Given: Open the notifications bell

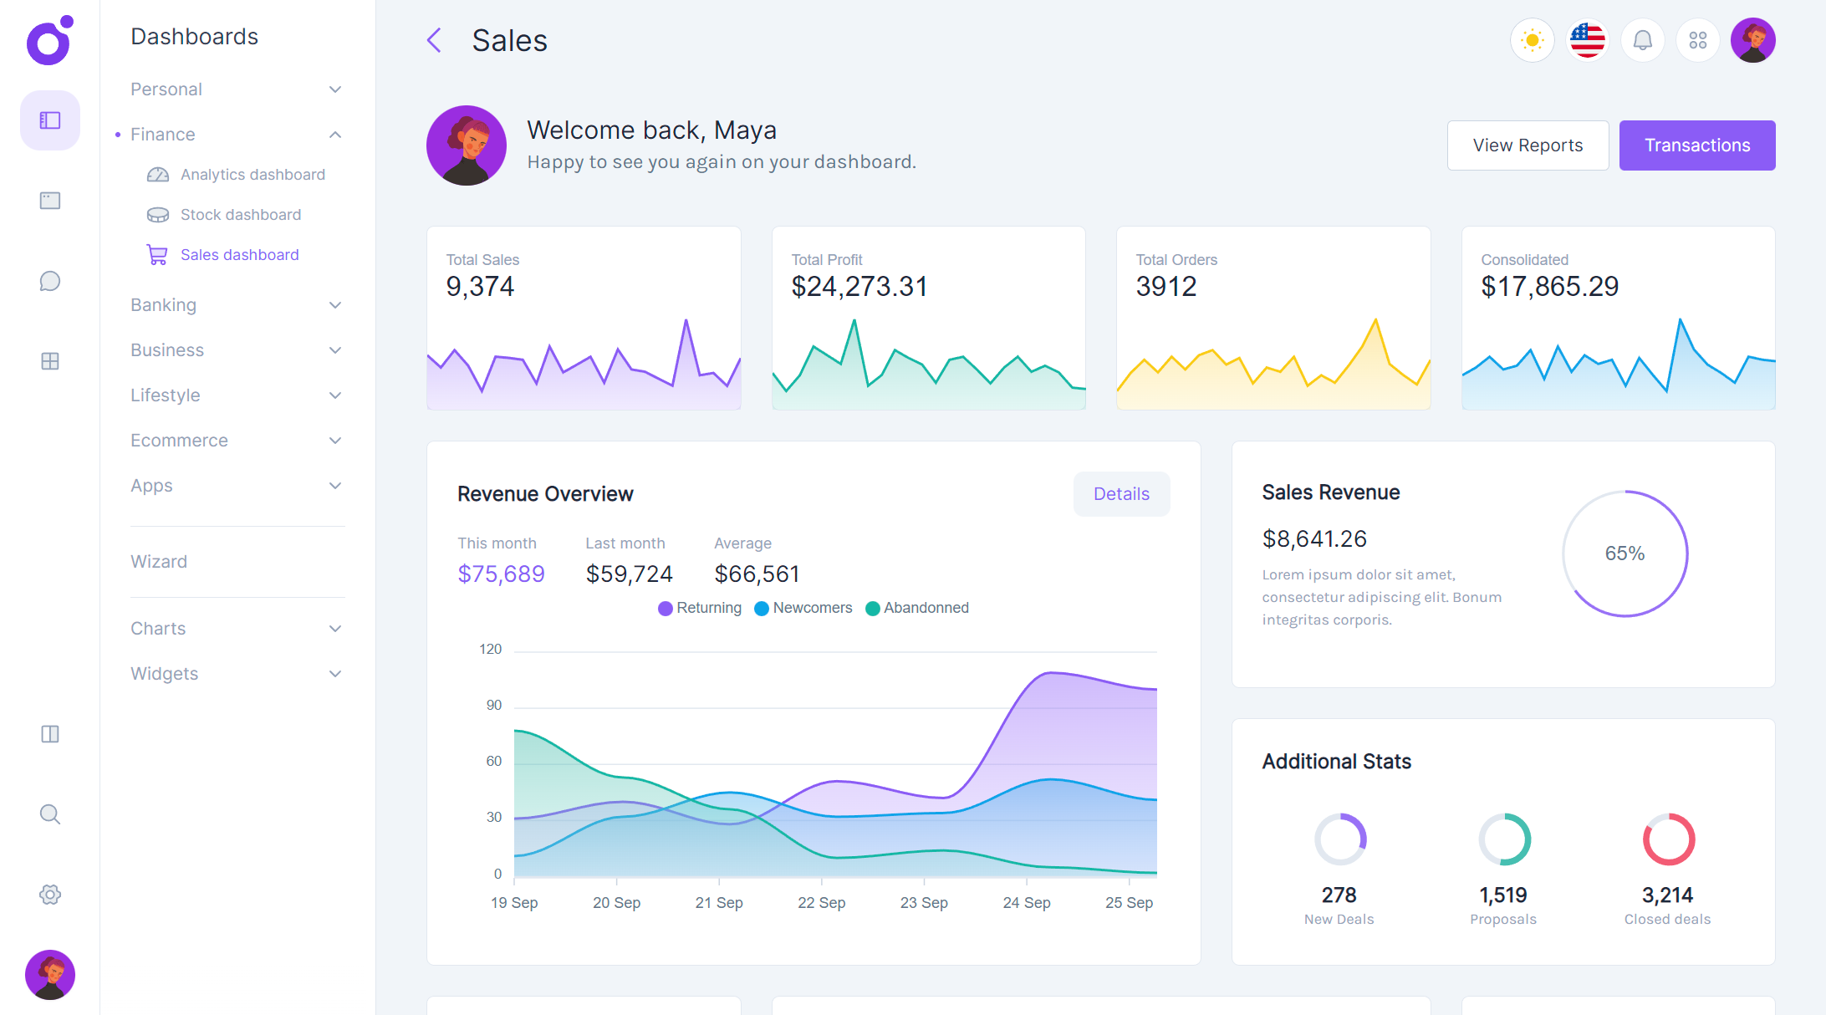Looking at the screenshot, I should tap(1642, 39).
